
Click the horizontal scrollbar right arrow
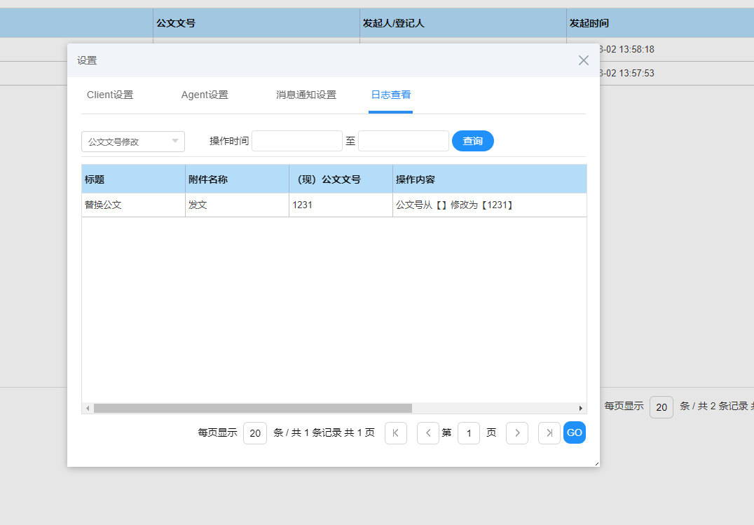[580, 408]
